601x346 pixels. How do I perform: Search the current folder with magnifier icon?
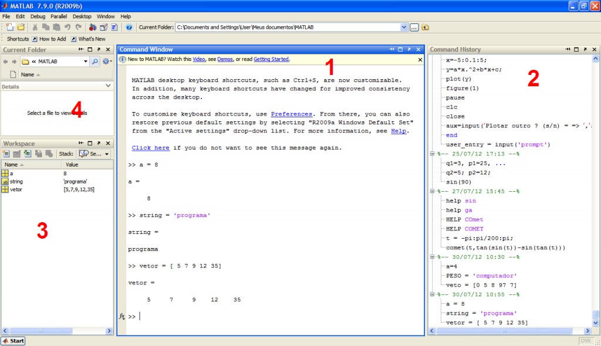click(94, 61)
